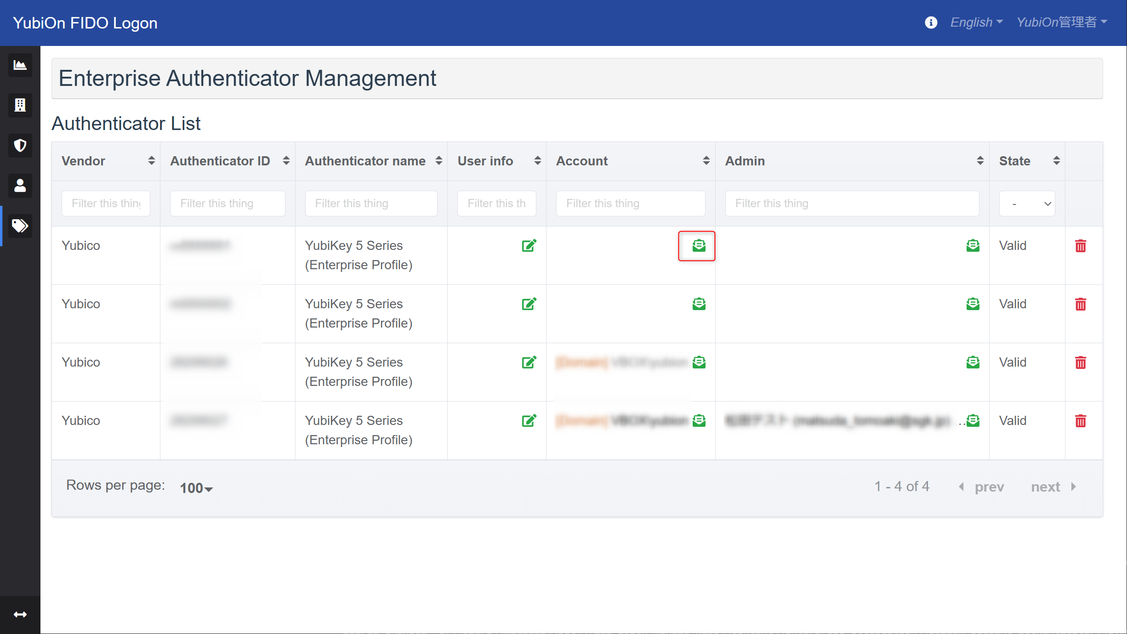Click the edit pen icon for row 1
The image size is (1127, 634).
(529, 244)
